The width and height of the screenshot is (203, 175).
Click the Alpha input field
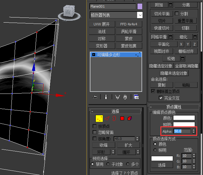click(x=182, y=131)
